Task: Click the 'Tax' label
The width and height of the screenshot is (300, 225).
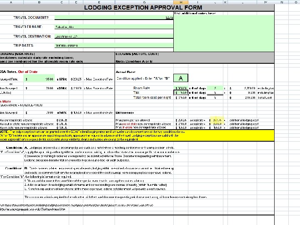Action: click(x=136, y=92)
